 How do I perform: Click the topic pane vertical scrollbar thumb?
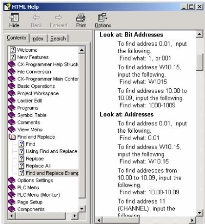tap(200, 62)
